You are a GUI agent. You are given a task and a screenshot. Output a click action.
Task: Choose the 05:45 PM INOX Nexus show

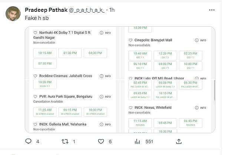pos(165,123)
